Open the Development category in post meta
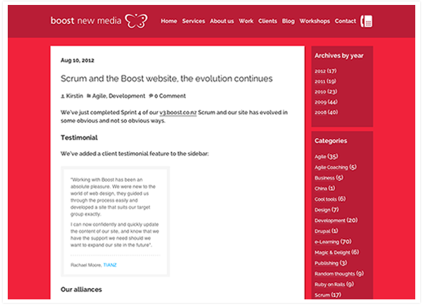 coord(127,96)
